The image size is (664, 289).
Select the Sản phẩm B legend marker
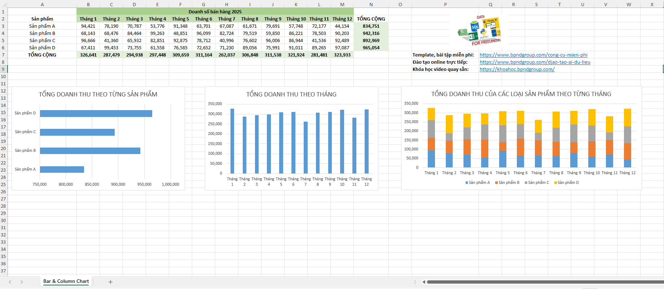[x=496, y=183]
